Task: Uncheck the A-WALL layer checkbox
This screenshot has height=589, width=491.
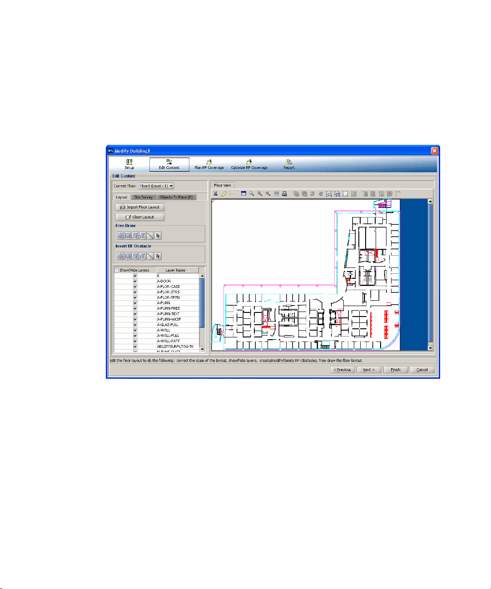Action: [135, 330]
